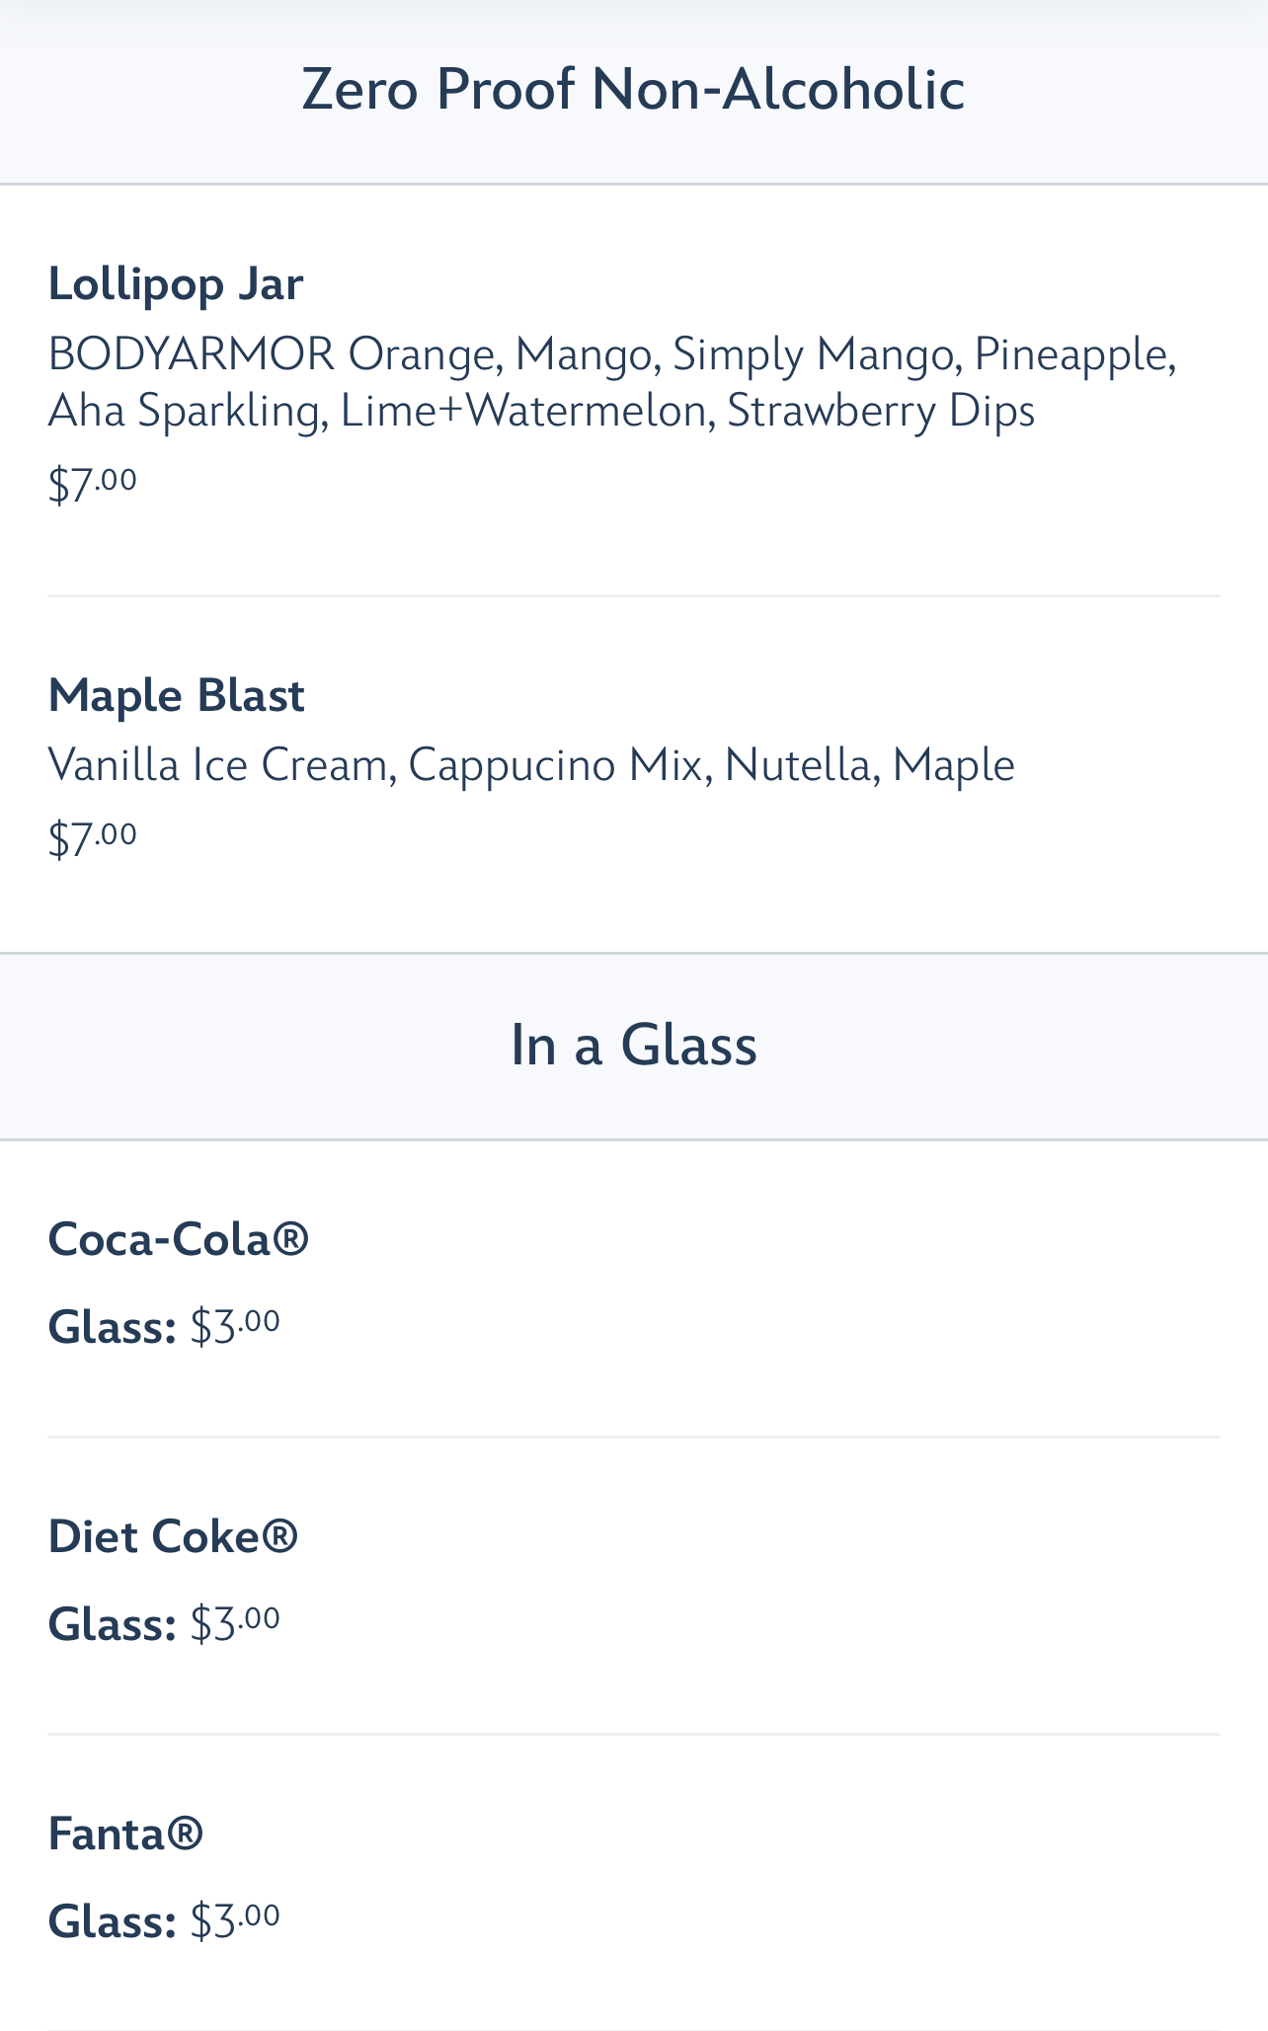Tap the In a Glass section header
Screen dimensions: 1268x2031
pyautogui.click(x=633, y=1046)
